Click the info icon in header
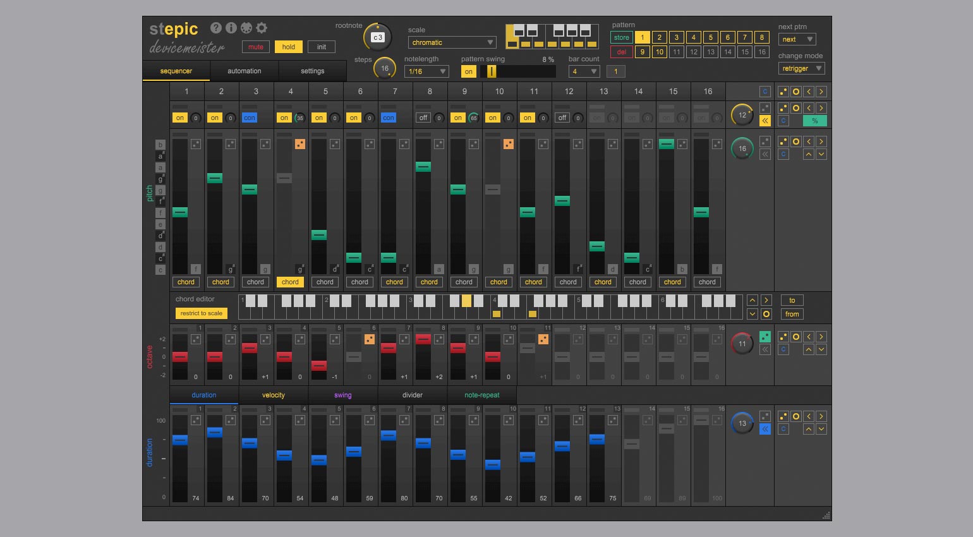The image size is (973, 537). (231, 28)
